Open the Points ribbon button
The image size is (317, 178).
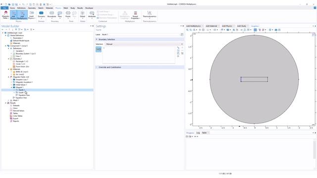[68, 15]
